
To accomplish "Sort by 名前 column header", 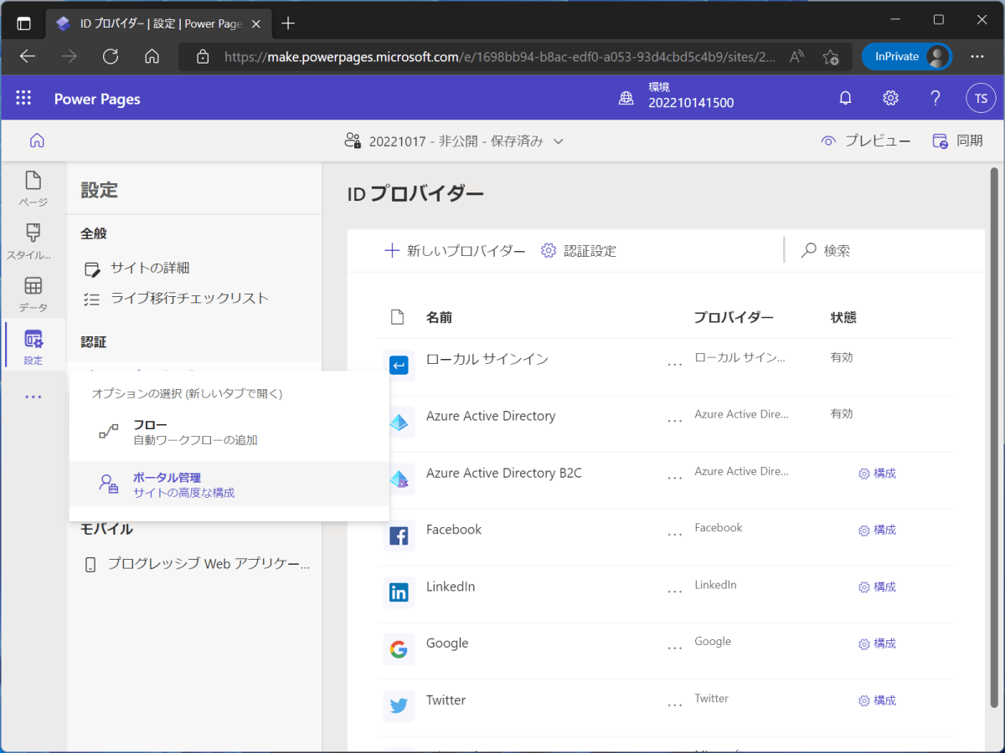I will (x=440, y=317).
